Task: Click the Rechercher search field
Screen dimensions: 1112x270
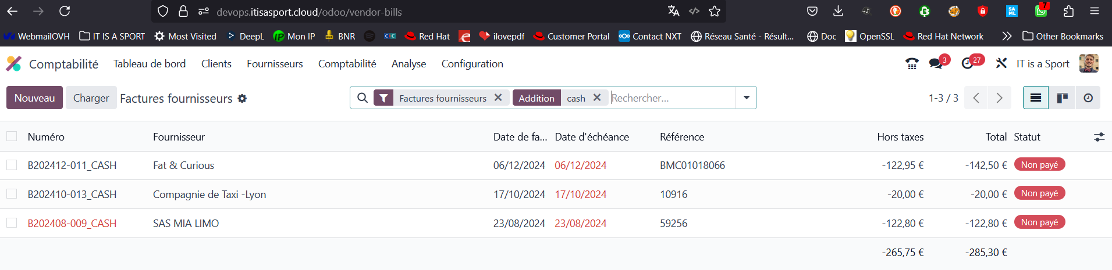Action: click(x=672, y=98)
